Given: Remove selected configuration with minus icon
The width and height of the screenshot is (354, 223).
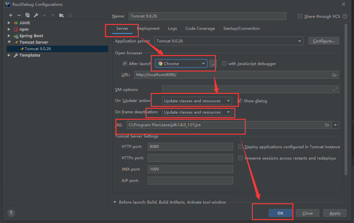Looking at the screenshot, I should [x=19, y=15].
